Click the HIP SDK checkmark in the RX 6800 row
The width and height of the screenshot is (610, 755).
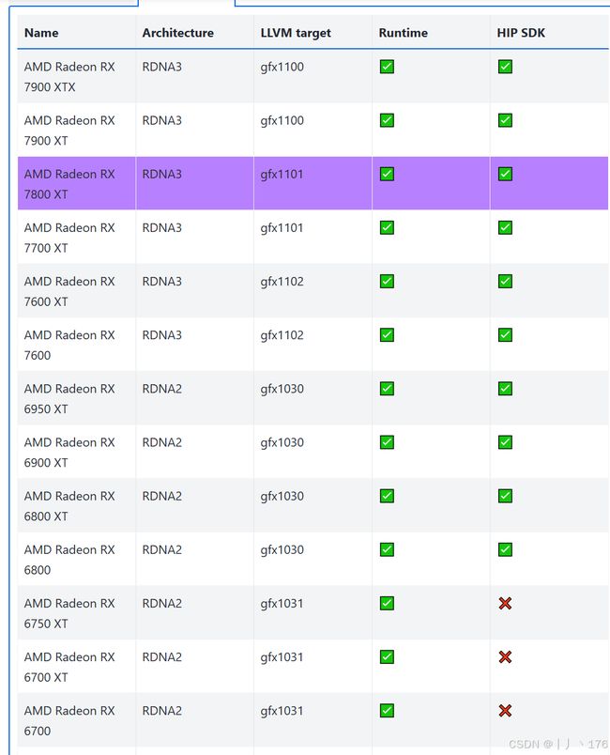point(505,550)
